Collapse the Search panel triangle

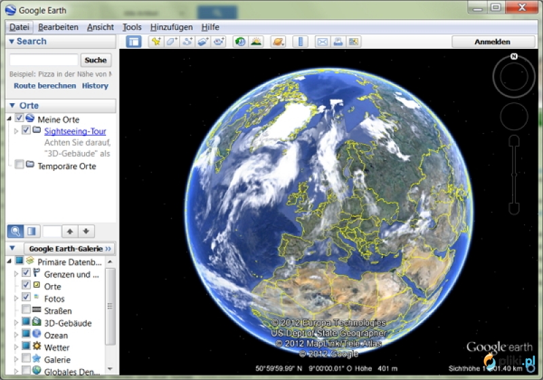tap(12, 41)
